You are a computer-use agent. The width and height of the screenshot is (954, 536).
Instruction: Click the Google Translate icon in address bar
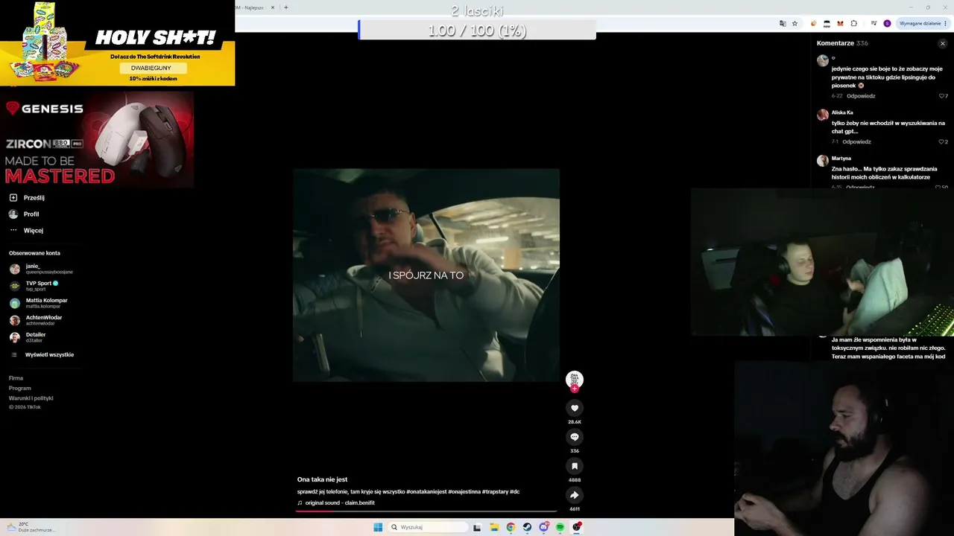(783, 23)
